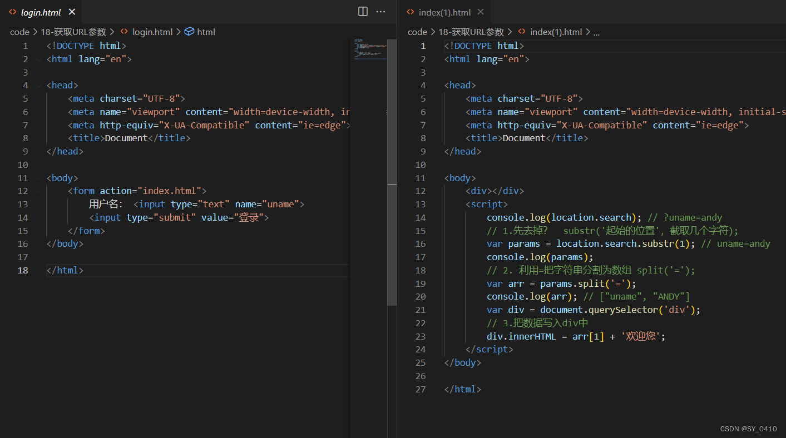Click the '欢迎您' string on line 23
The height and width of the screenshot is (438, 786).
pos(641,336)
